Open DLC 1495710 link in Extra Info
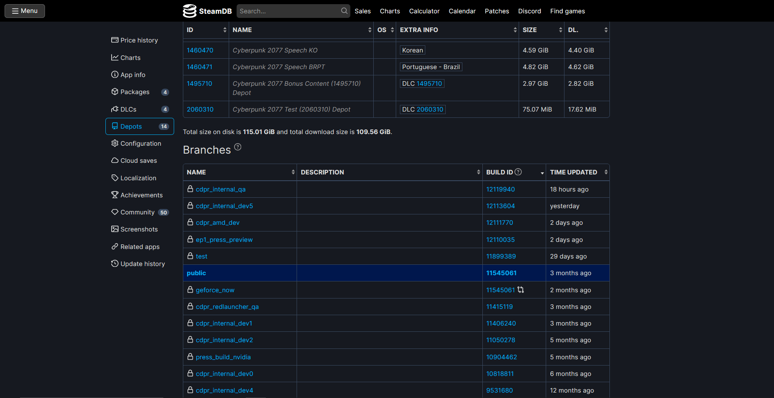 tap(429, 84)
